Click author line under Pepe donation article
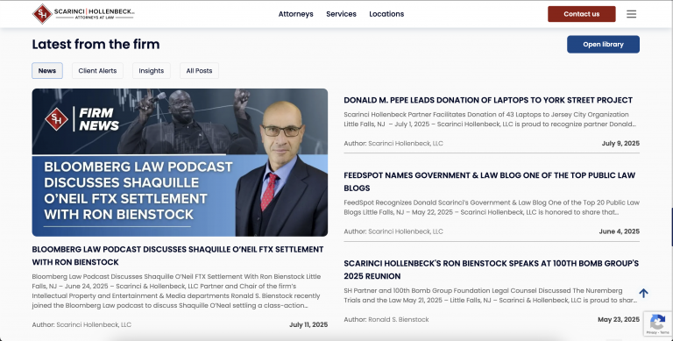 click(393, 144)
